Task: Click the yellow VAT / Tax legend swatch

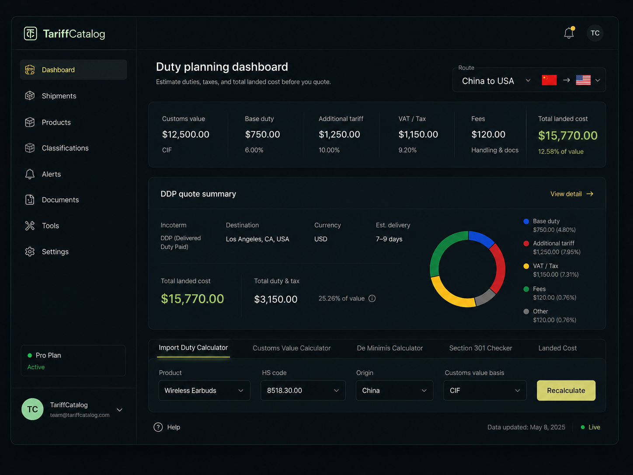Action: [x=526, y=266]
